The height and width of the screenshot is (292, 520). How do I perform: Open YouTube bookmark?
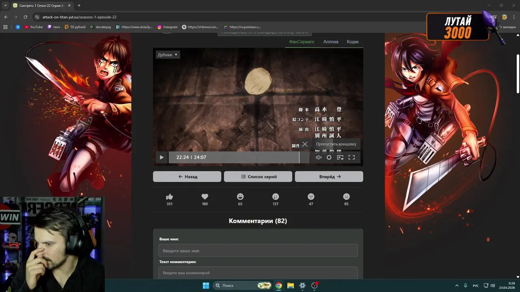tap(33, 27)
